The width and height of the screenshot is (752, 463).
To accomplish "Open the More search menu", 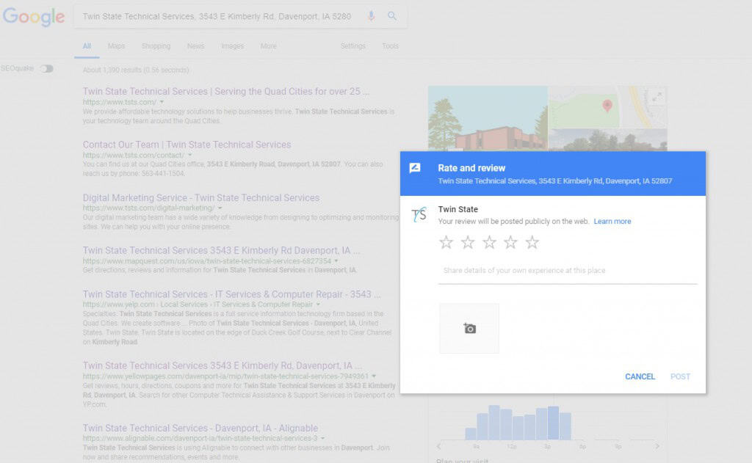I will 269,46.
